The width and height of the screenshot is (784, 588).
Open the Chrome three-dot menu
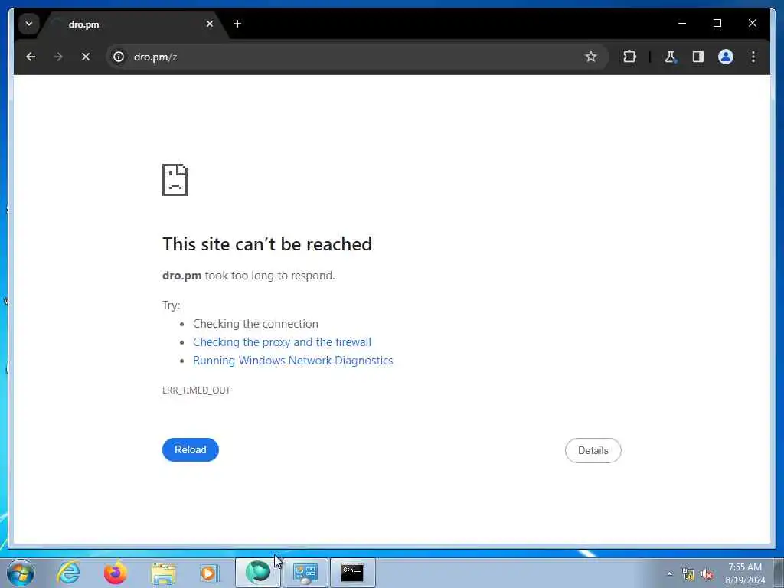point(753,57)
